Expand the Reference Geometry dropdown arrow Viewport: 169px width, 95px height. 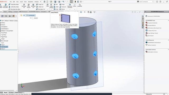[70, 9]
